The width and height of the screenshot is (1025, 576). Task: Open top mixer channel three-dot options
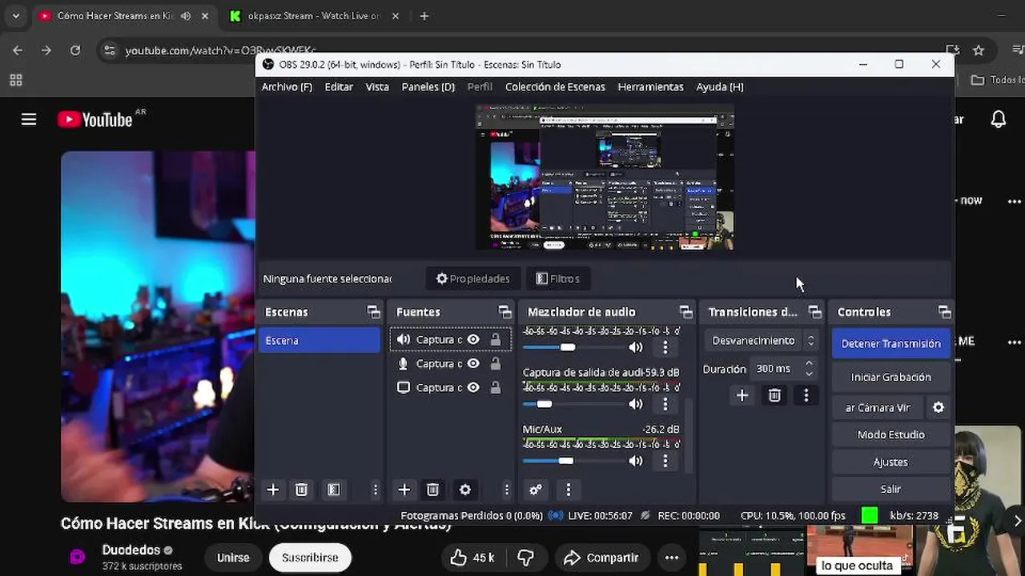click(x=665, y=347)
